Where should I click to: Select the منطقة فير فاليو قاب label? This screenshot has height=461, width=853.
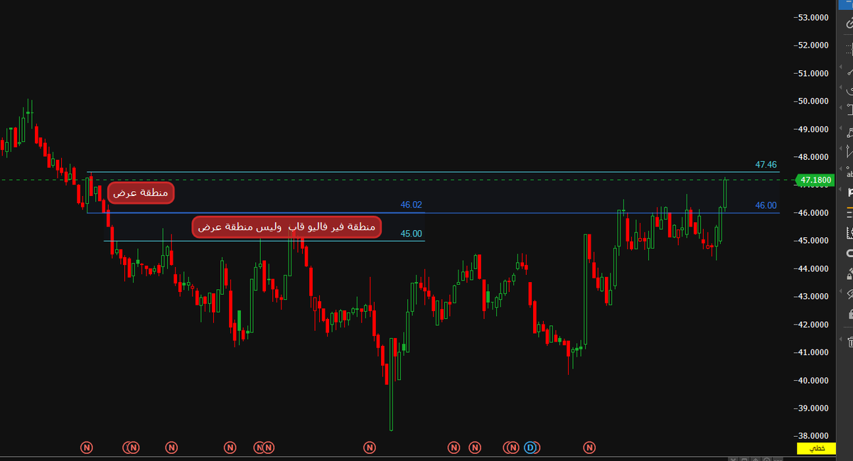pyautogui.click(x=287, y=227)
